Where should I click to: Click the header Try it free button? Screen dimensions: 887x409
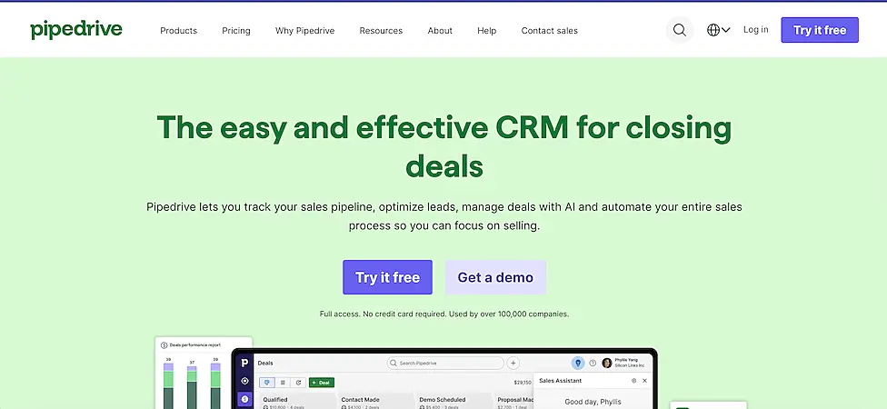click(x=820, y=30)
